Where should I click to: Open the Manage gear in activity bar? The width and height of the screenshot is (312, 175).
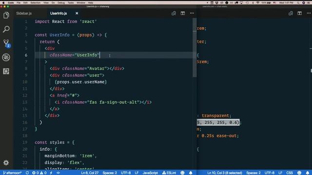tap(6, 163)
